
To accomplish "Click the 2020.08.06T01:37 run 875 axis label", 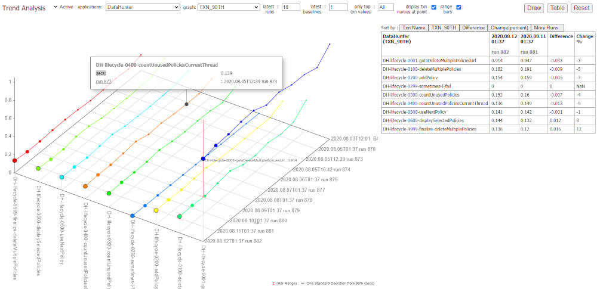I will click(309, 179).
